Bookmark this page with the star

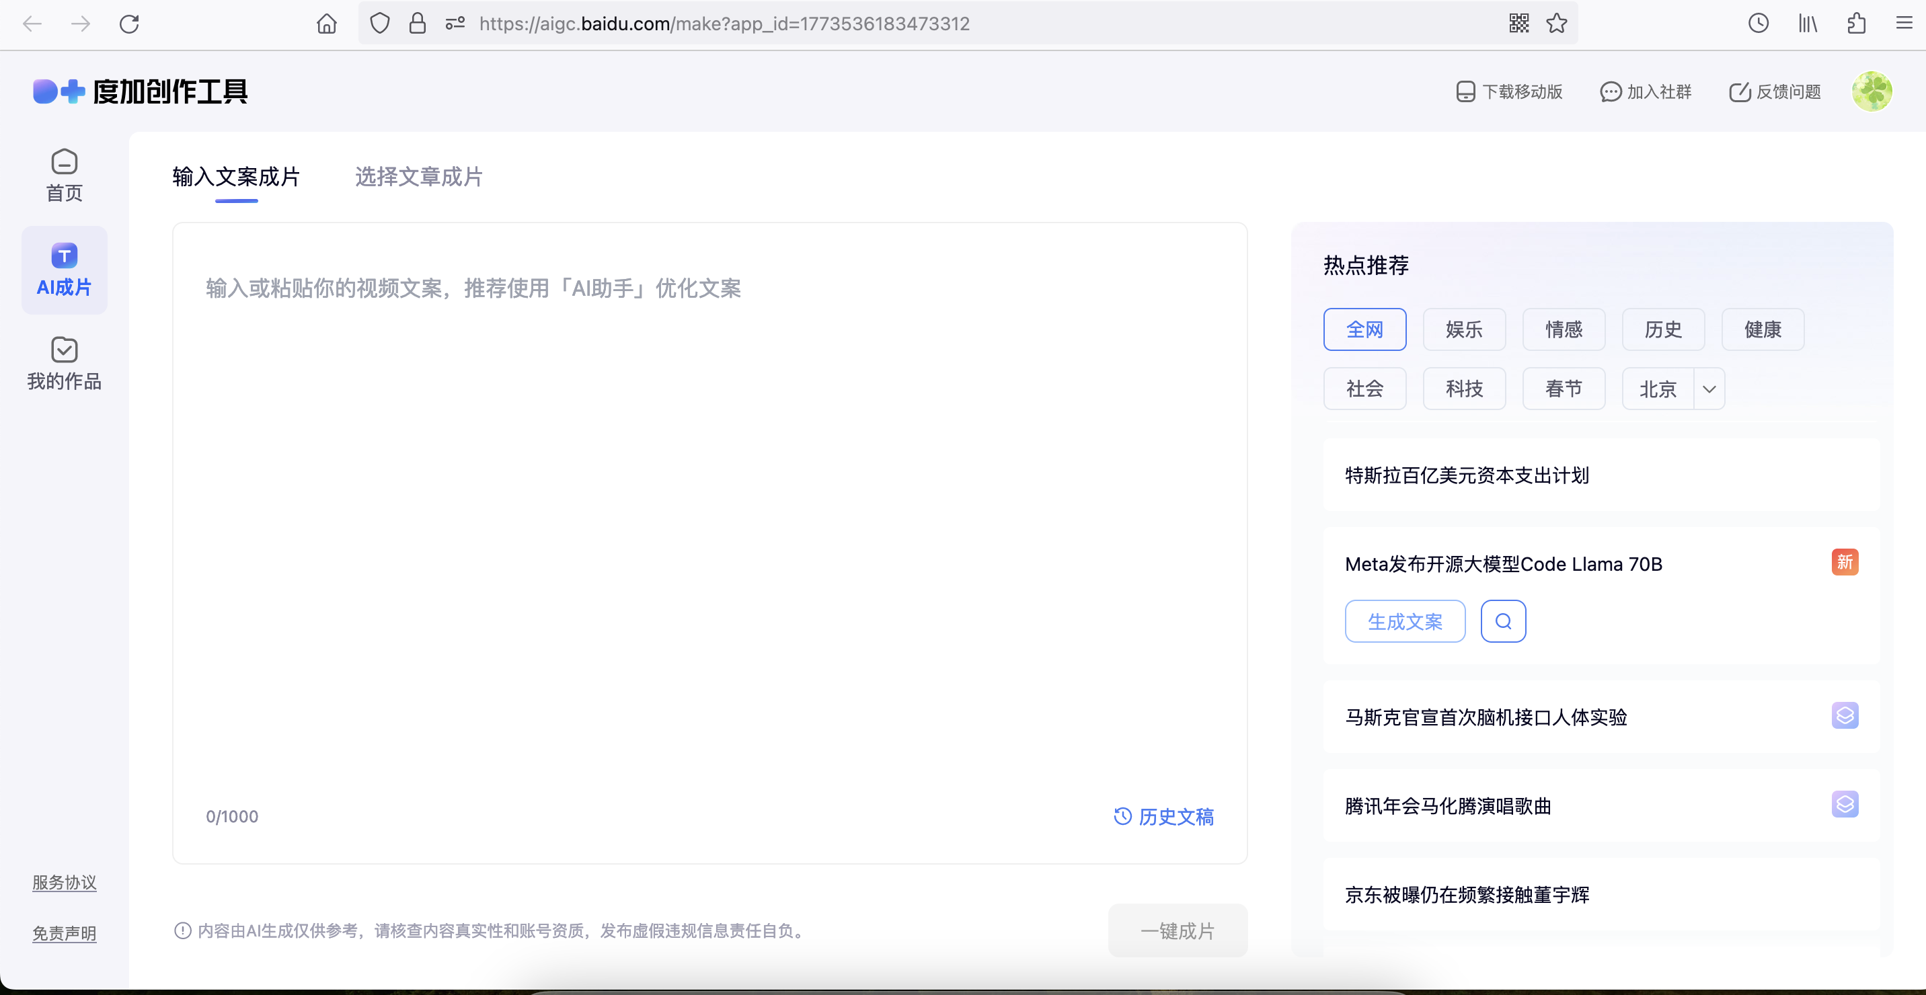point(1557,23)
